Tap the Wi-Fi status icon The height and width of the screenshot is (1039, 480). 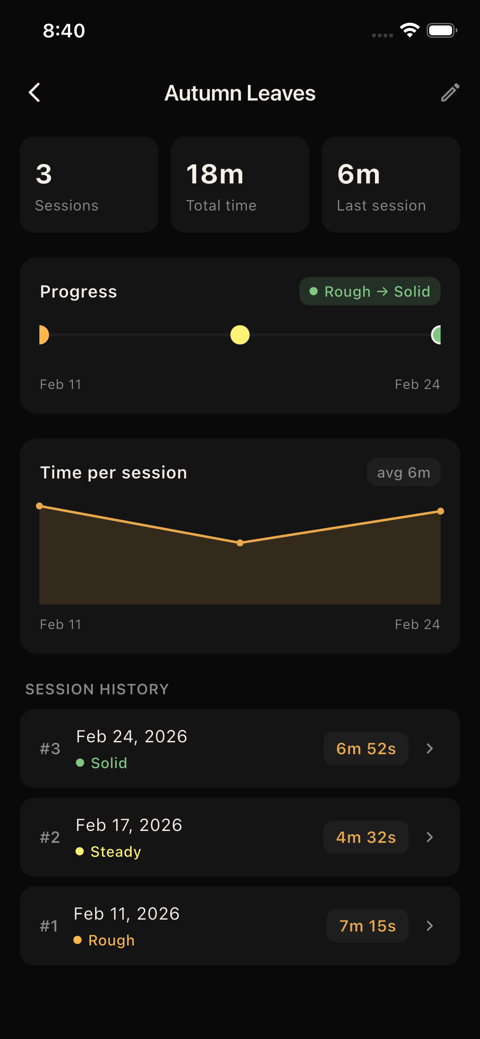(409, 30)
